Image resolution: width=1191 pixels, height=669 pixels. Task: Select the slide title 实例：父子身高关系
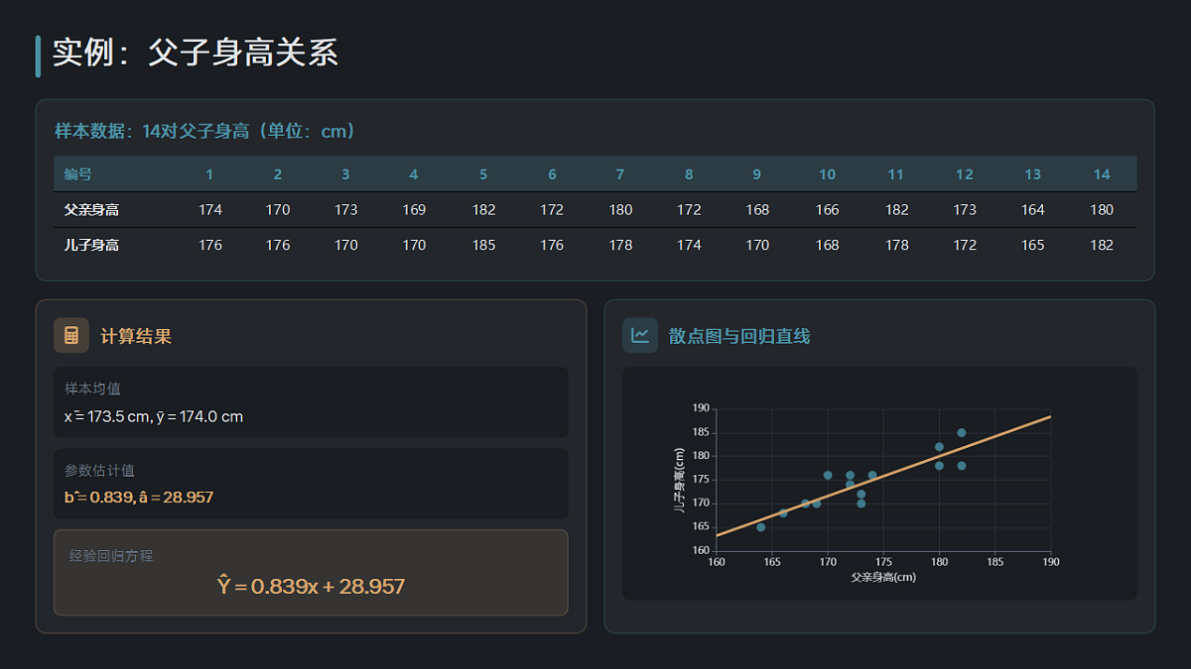click(196, 53)
